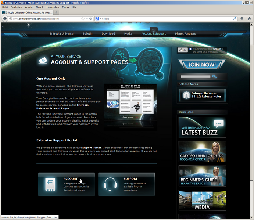Viewport: 254px width, 220px height.
Task: Open the Extras menu
Action: 65,7
